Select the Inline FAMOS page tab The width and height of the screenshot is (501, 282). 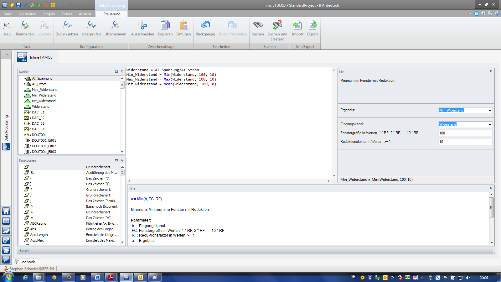37,57
